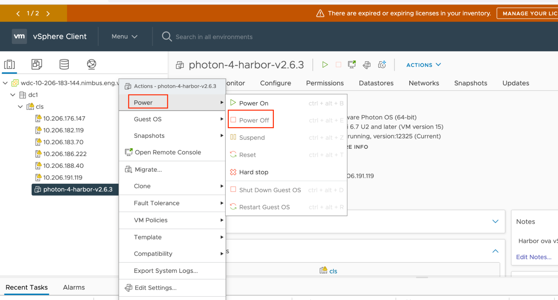
Task: Click the search magnifier icon
Action: click(x=167, y=37)
